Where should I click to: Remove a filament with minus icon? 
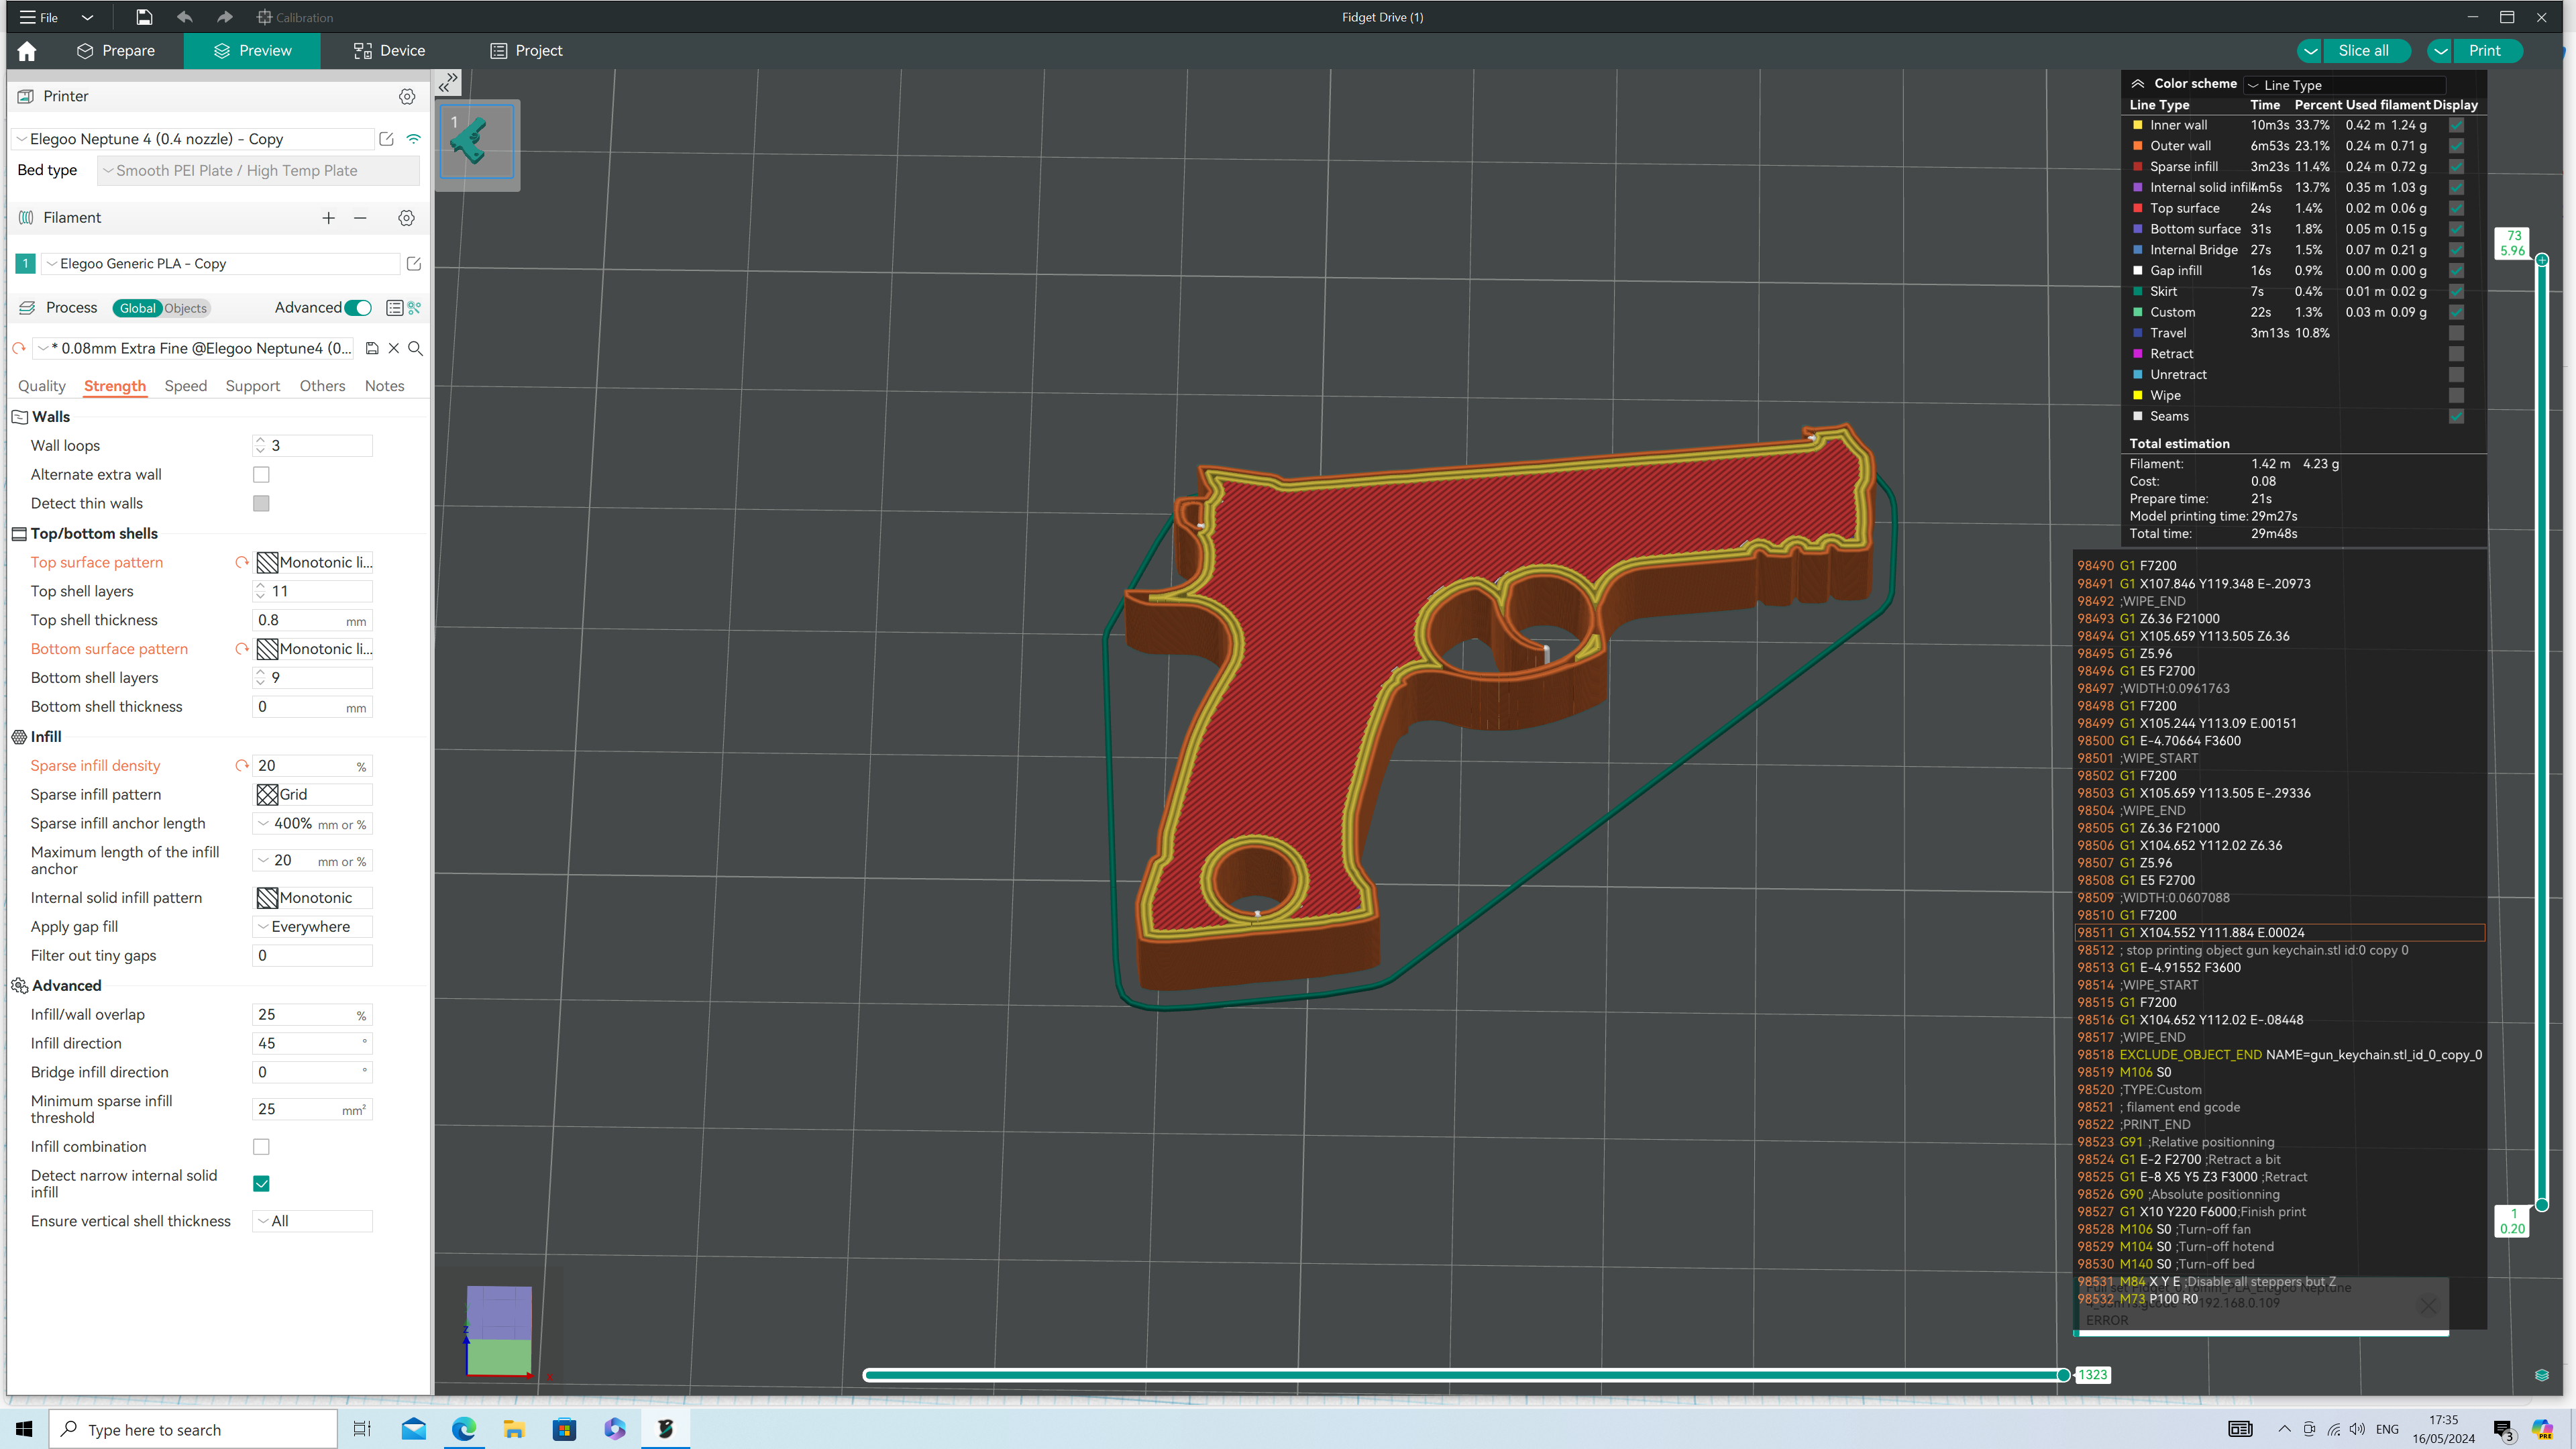(x=360, y=218)
